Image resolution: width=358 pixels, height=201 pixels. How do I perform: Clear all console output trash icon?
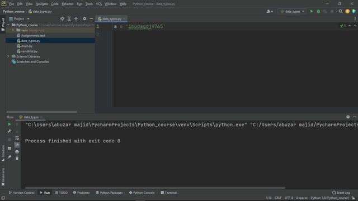pos(17,159)
